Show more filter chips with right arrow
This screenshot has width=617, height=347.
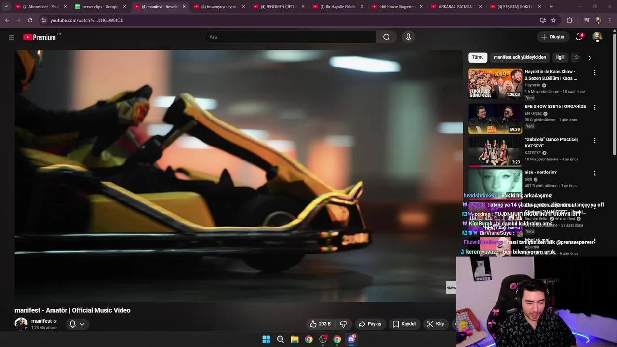(589, 58)
